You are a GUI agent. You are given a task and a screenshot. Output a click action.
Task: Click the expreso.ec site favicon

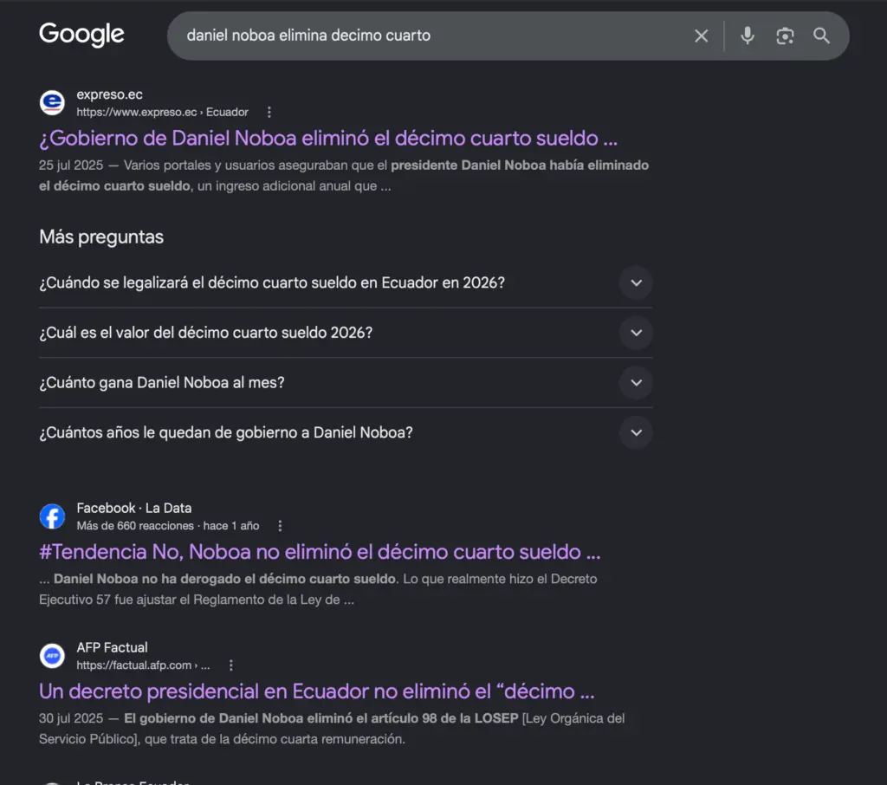coord(52,103)
